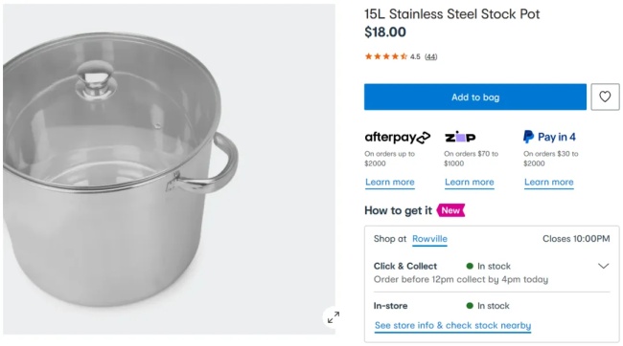Click the PayPal Pay in 4 logo
Image resolution: width=623 pixels, height=346 pixels.
549,137
